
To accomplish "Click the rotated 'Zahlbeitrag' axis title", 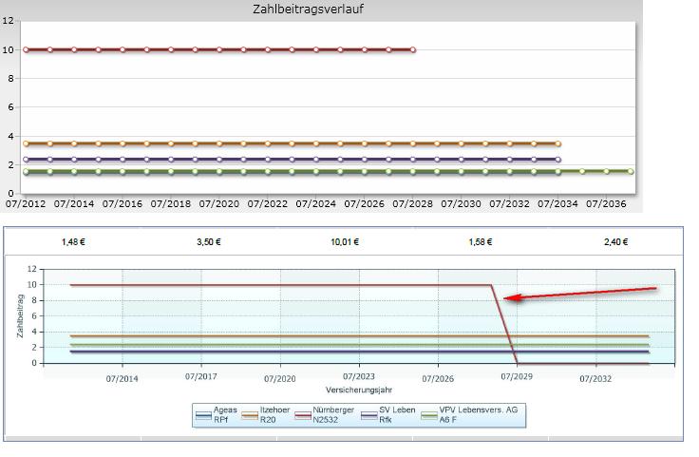I will 20,315.
